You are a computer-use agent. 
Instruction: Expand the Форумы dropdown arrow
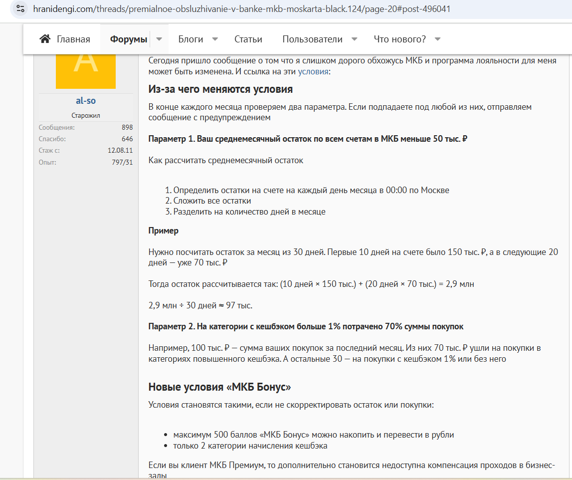(159, 39)
